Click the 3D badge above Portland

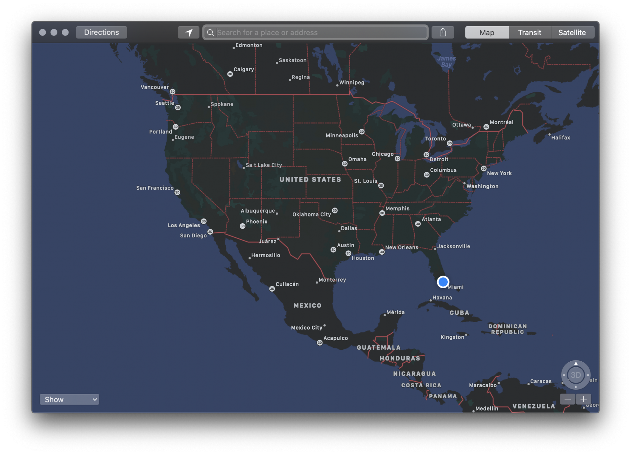point(176,127)
